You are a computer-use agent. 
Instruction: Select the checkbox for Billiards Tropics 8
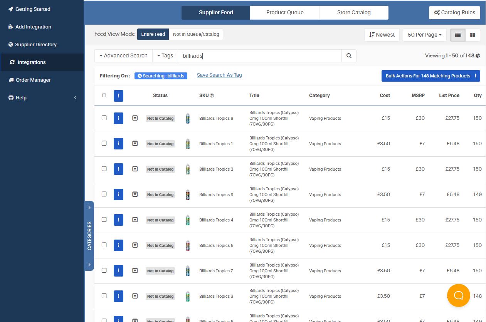coord(104,118)
